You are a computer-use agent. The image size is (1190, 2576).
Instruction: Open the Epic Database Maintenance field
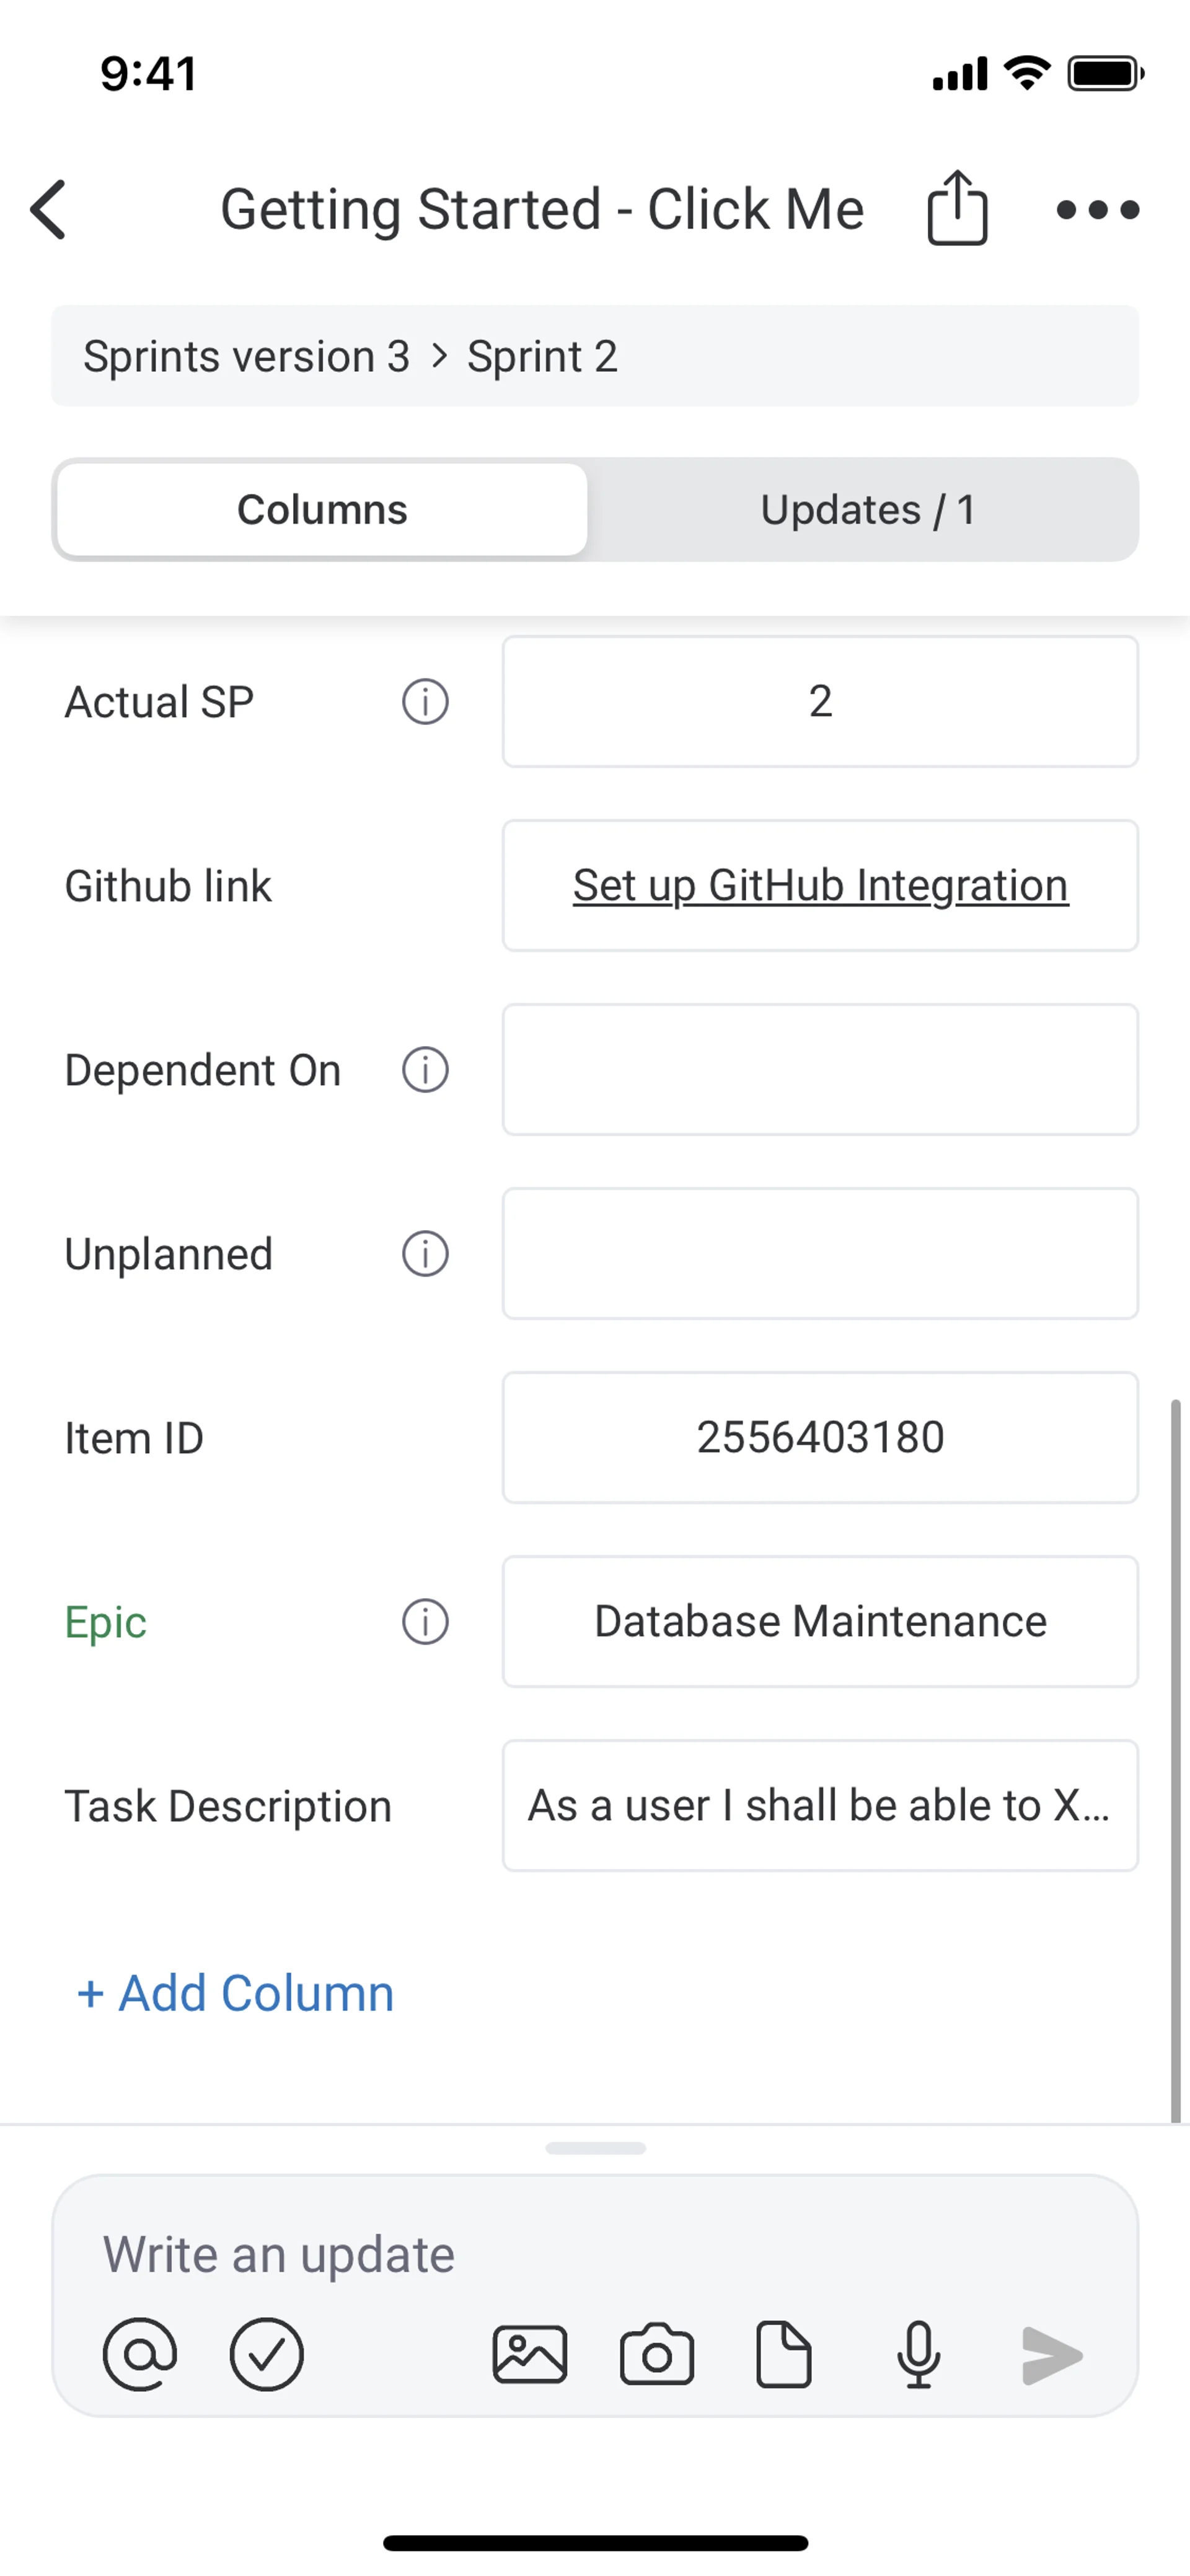pos(820,1621)
